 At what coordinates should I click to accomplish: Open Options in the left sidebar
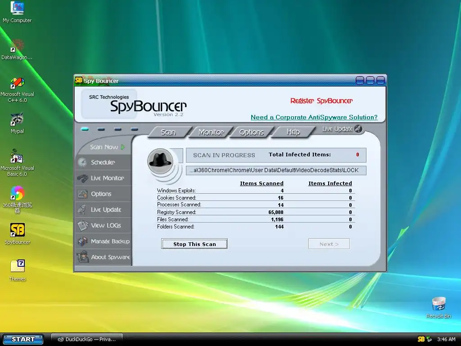[x=103, y=194]
